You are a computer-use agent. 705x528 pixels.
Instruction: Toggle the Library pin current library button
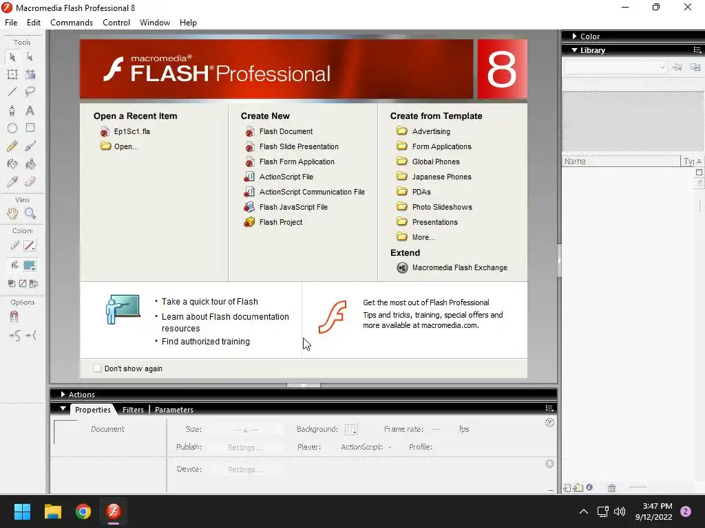677,67
